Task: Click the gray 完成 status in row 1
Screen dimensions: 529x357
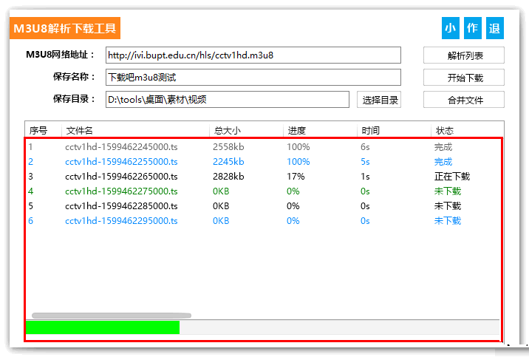Action: coord(443,147)
